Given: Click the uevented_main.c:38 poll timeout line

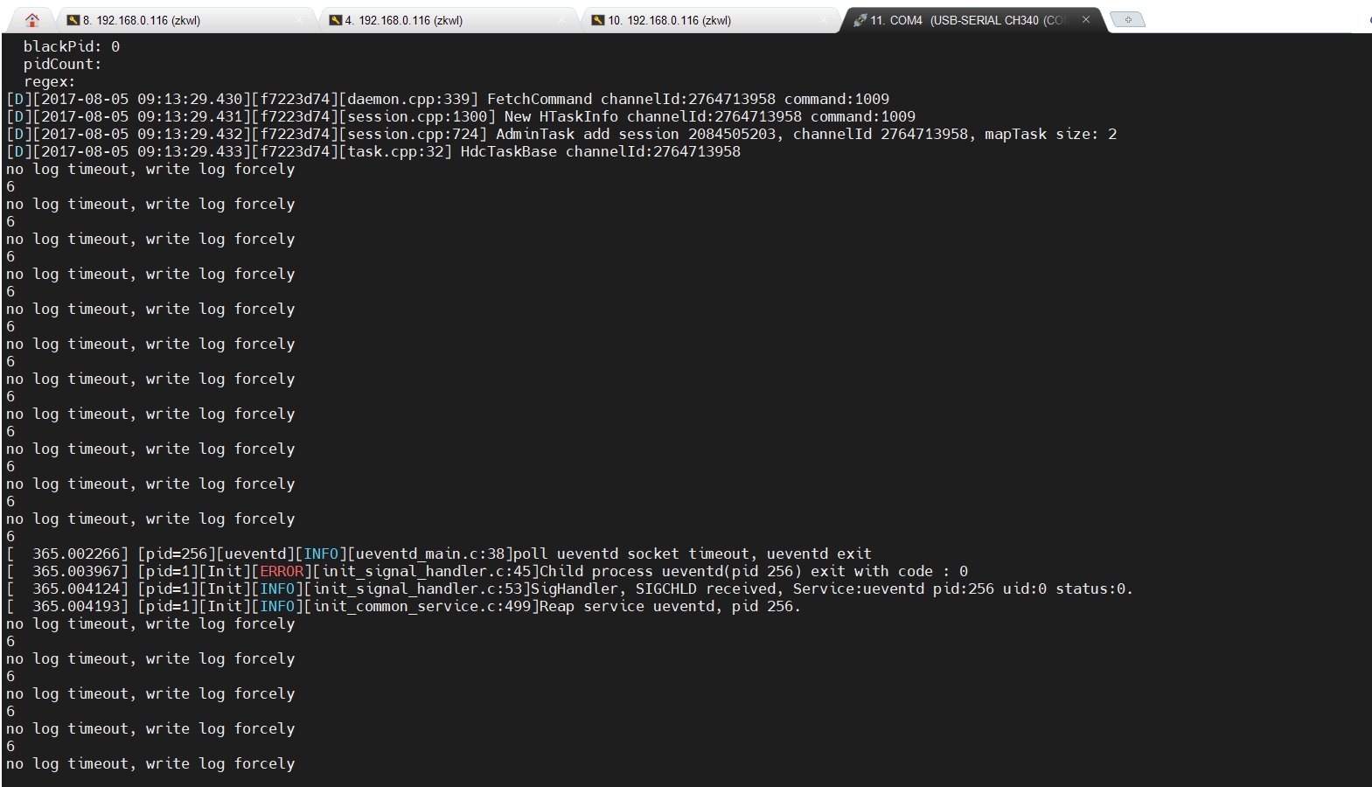Looking at the screenshot, I should [x=439, y=554].
